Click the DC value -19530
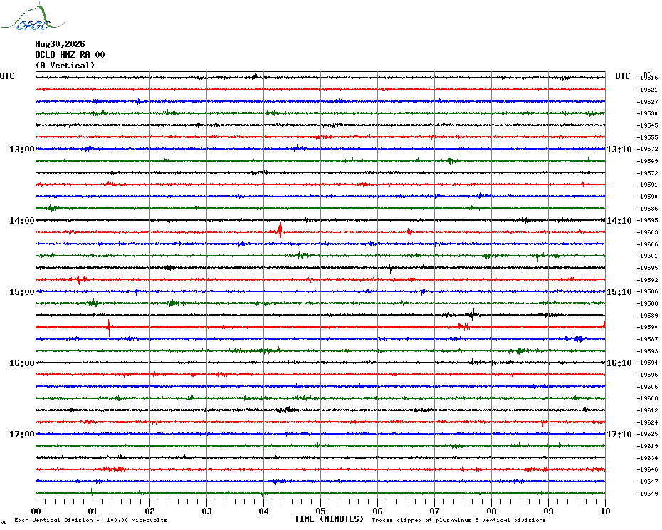 pos(647,113)
